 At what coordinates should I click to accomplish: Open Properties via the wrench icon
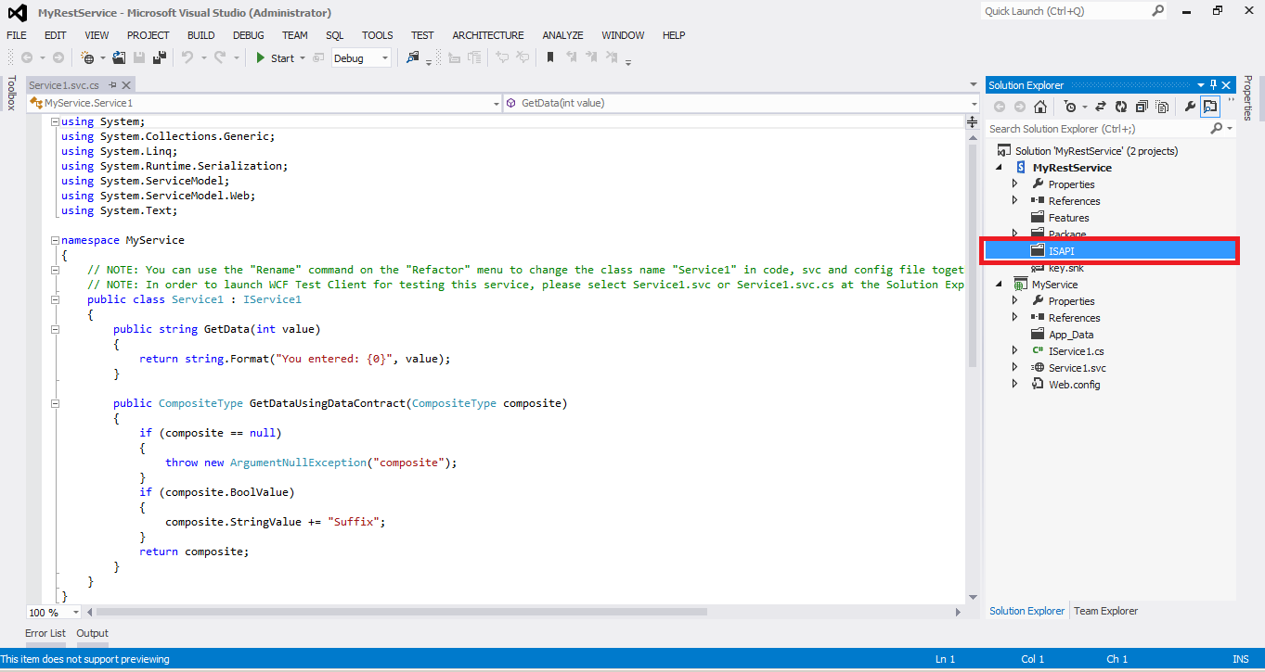click(x=1192, y=106)
